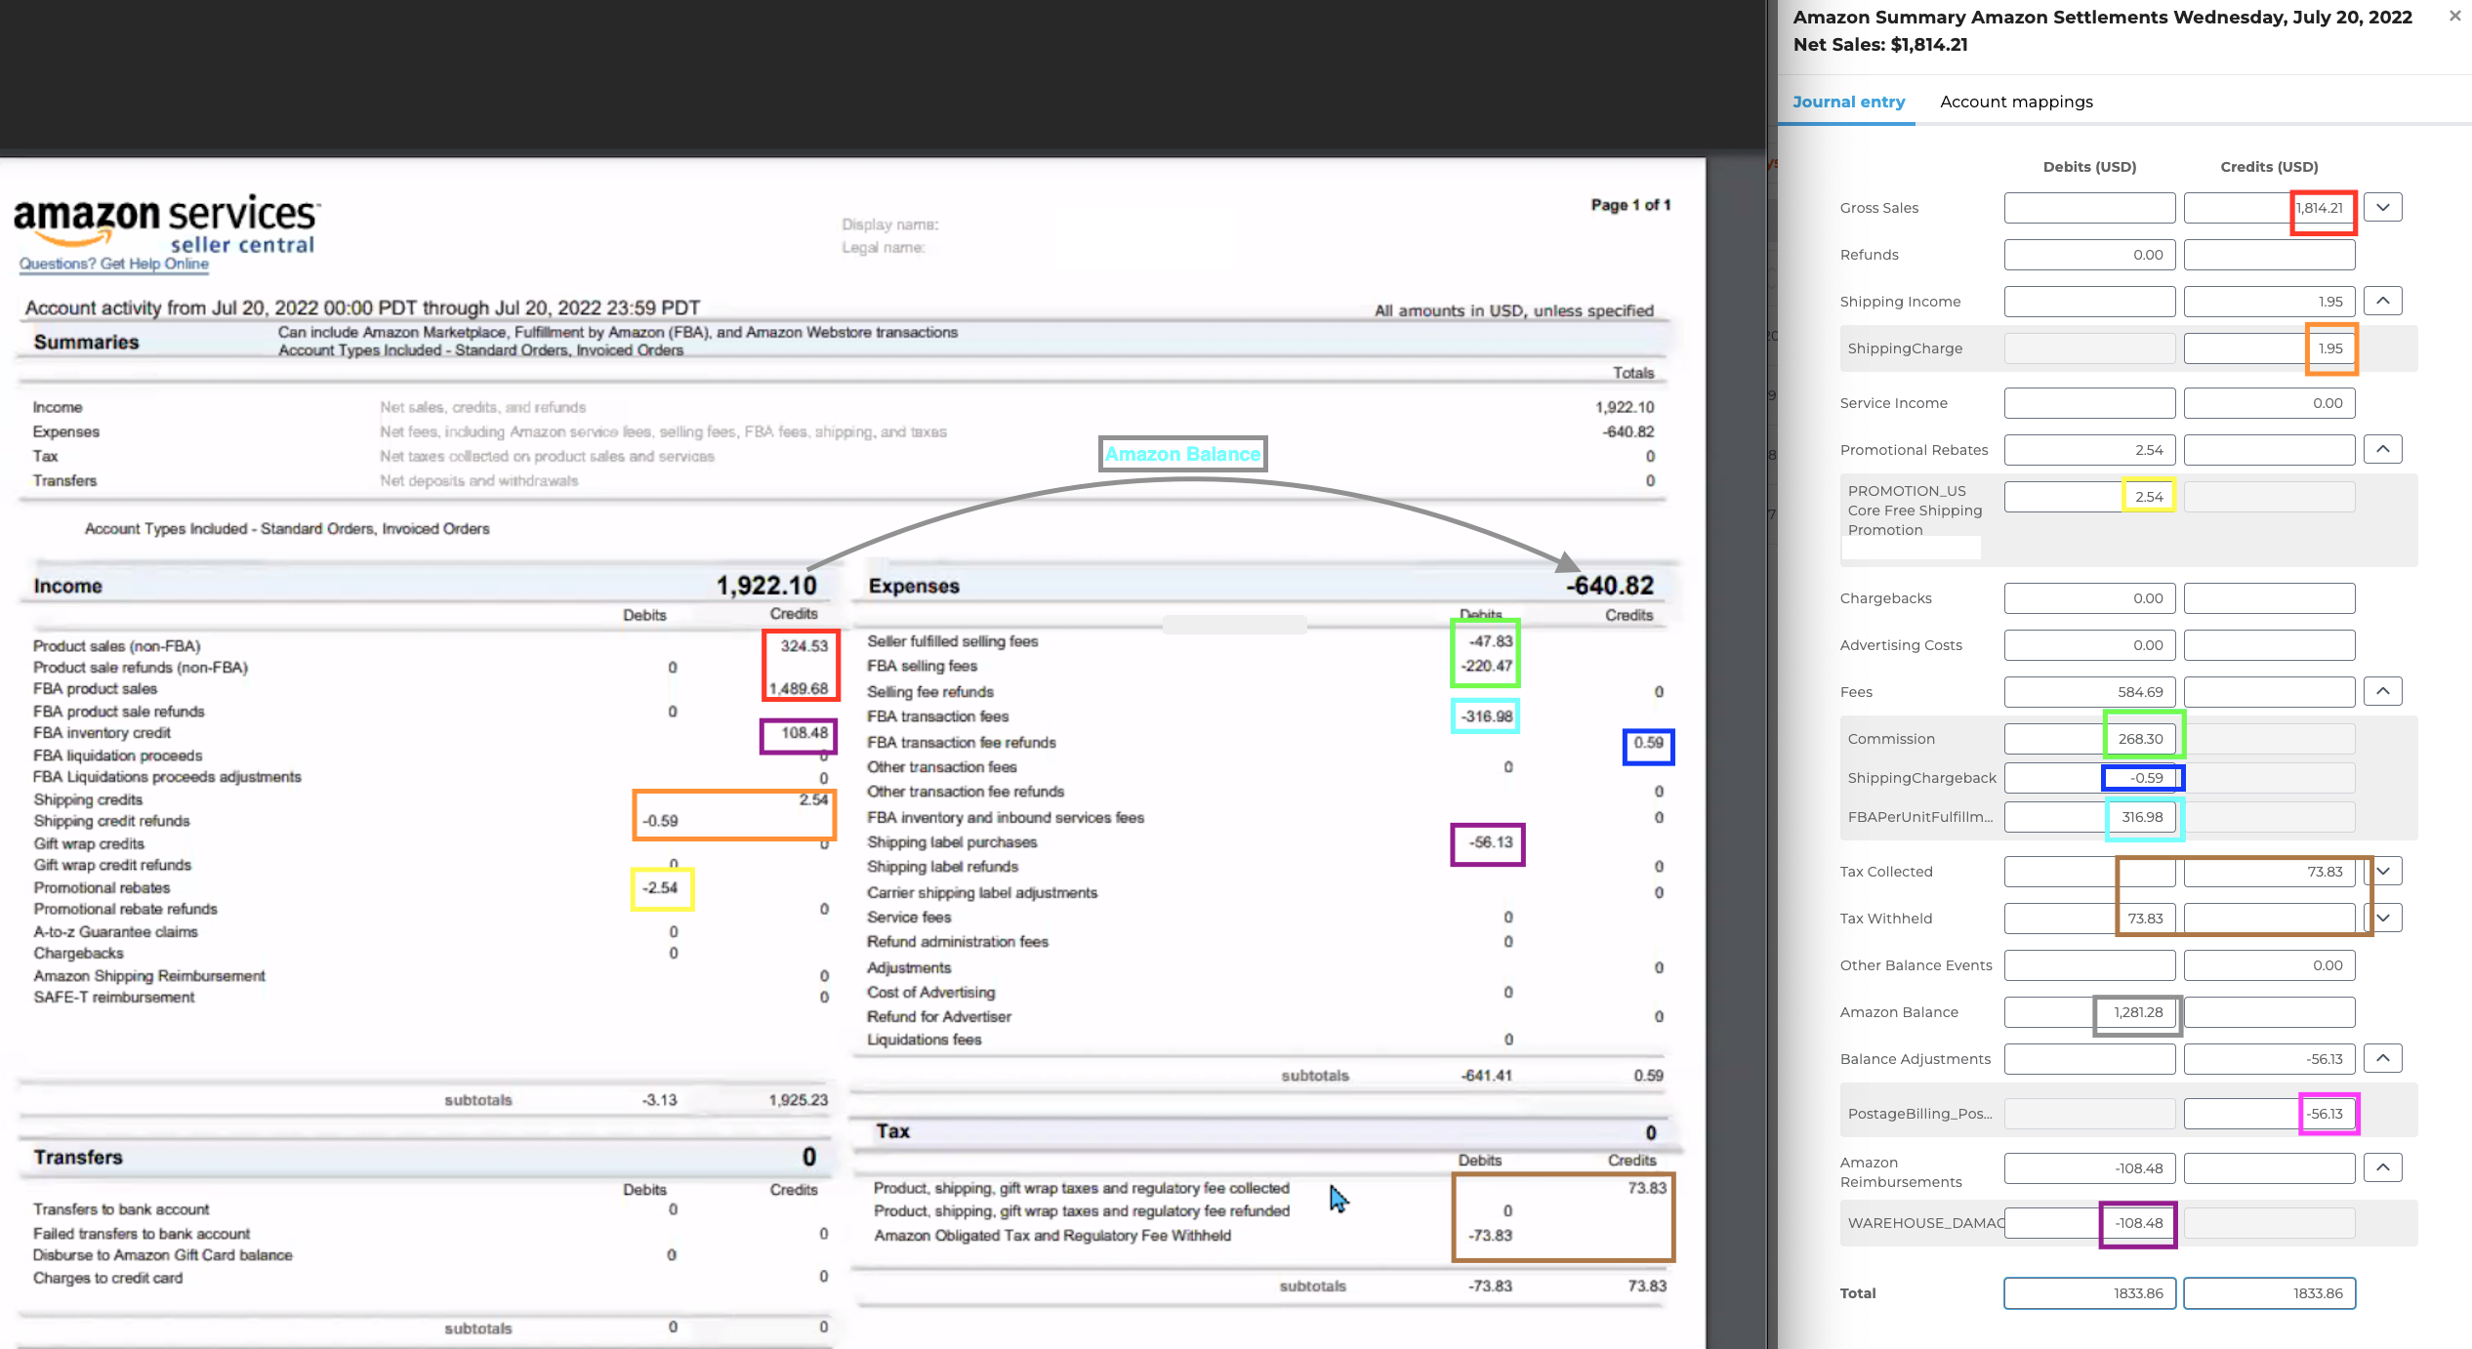
Task: Click the Summaries section heading
Action: [x=86, y=343]
